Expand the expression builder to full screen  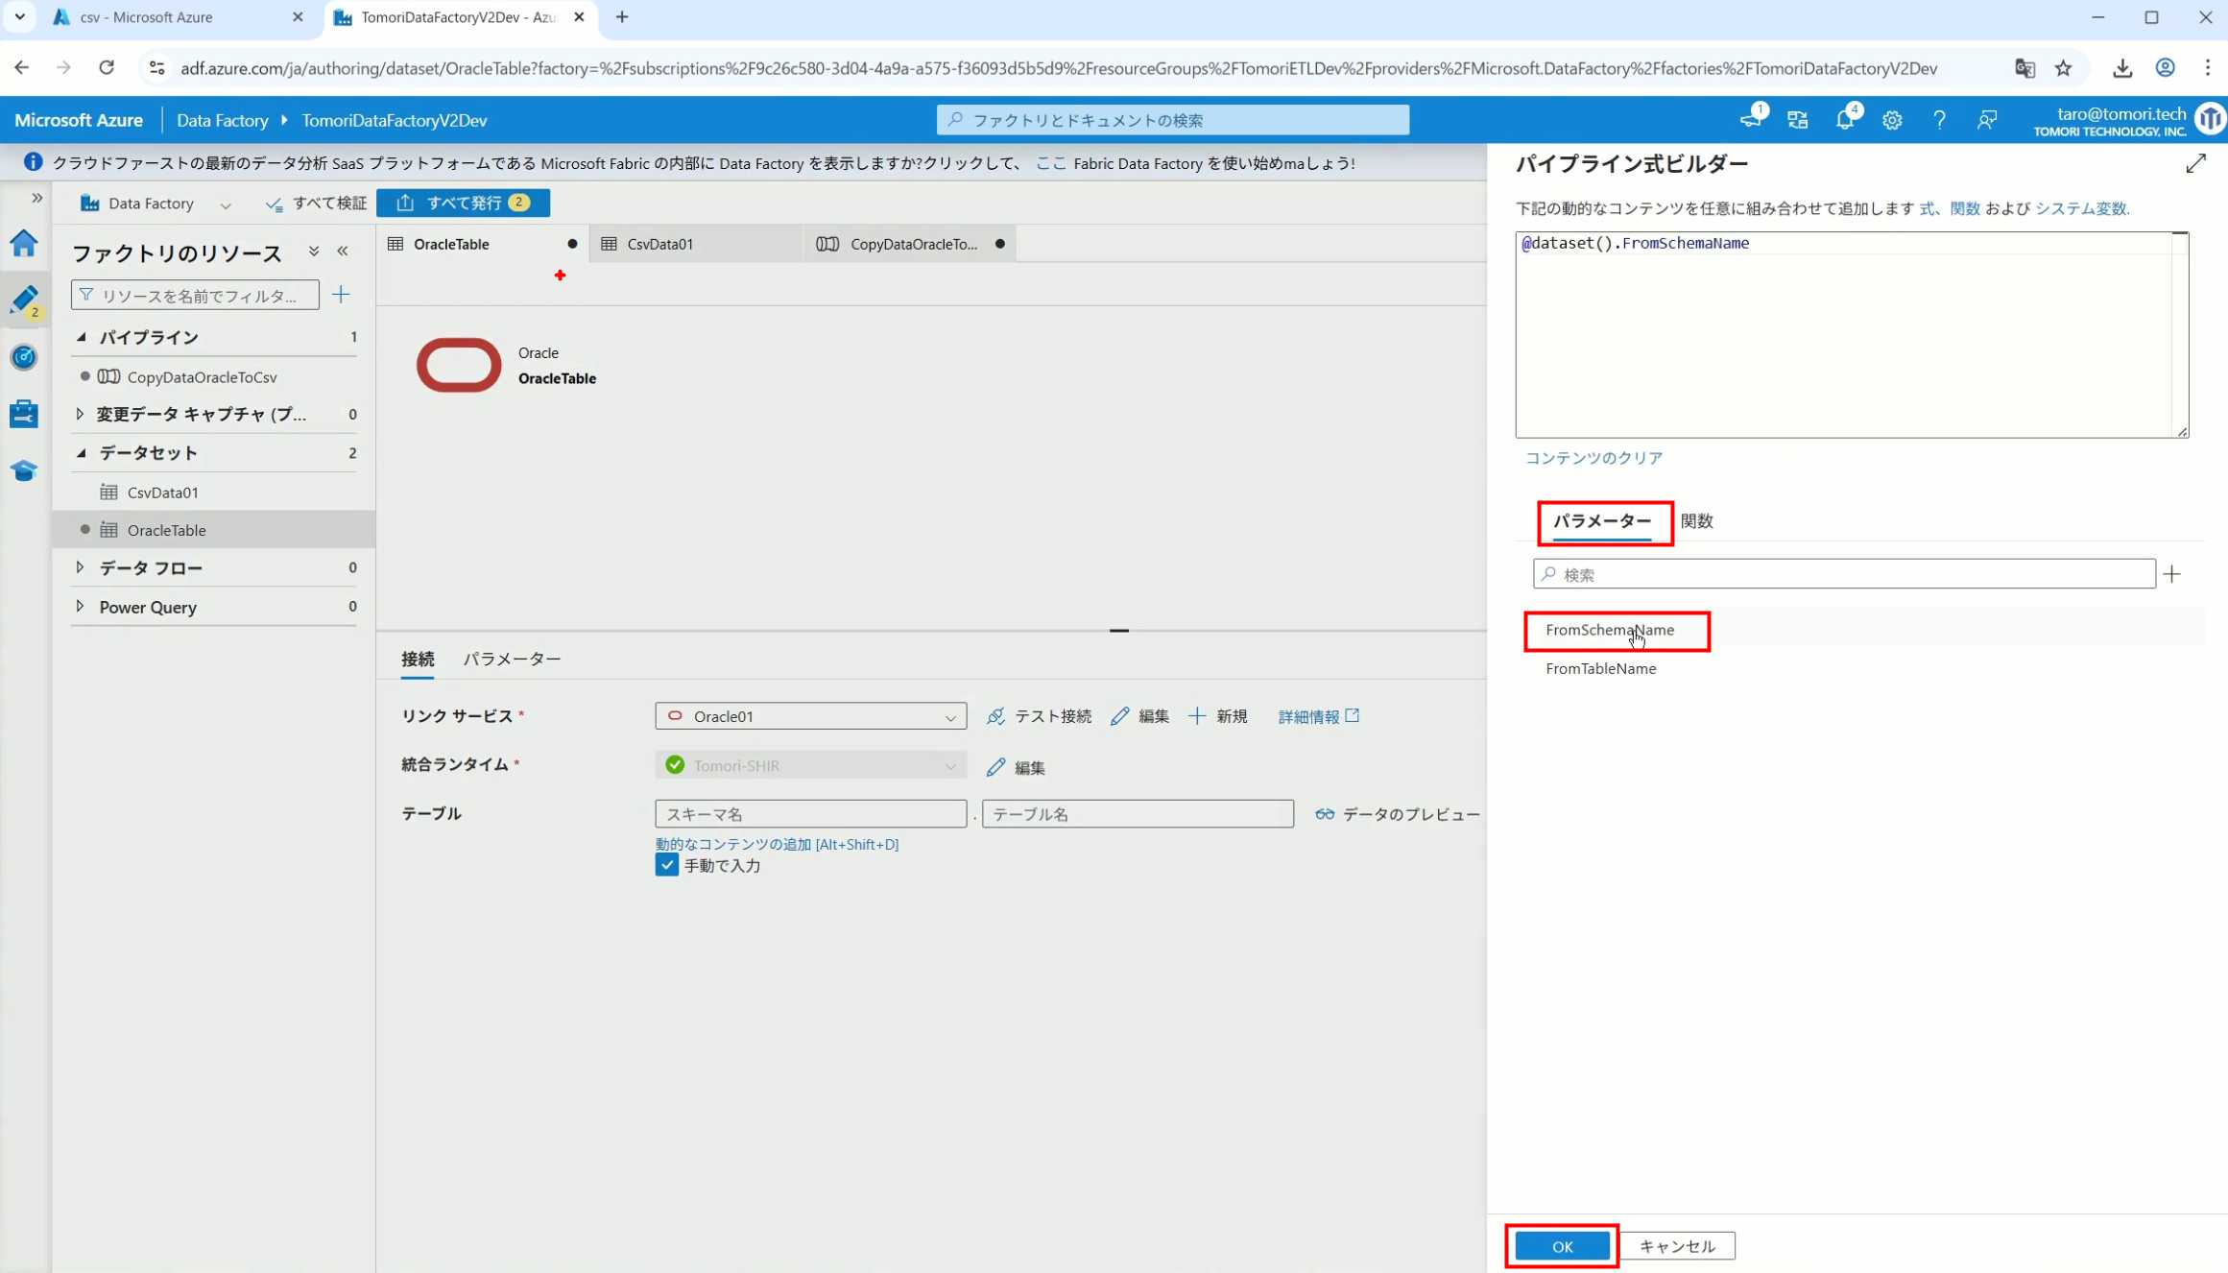point(2195,164)
